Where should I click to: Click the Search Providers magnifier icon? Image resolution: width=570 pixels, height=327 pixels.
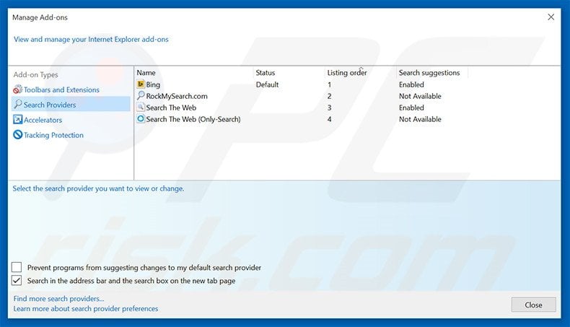coord(17,105)
